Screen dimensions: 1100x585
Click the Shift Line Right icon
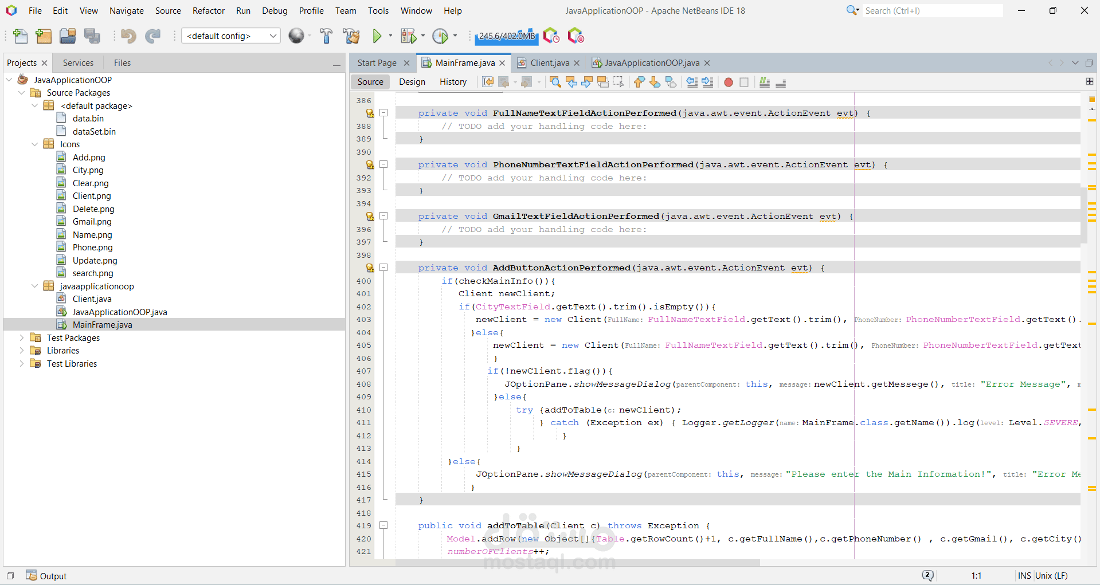pos(707,82)
